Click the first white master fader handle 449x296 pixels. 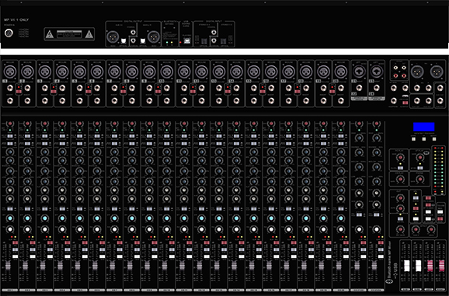pos(406,266)
